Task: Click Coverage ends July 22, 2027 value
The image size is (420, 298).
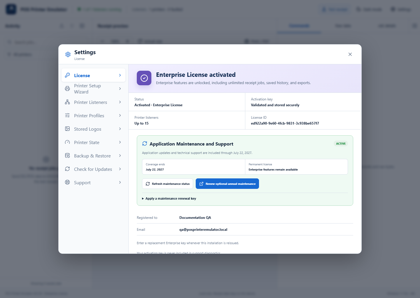Action: (155, 170)
